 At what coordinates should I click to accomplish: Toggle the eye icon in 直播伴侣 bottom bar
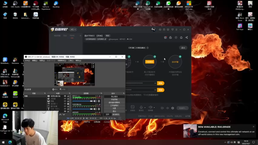click(167, 108)
